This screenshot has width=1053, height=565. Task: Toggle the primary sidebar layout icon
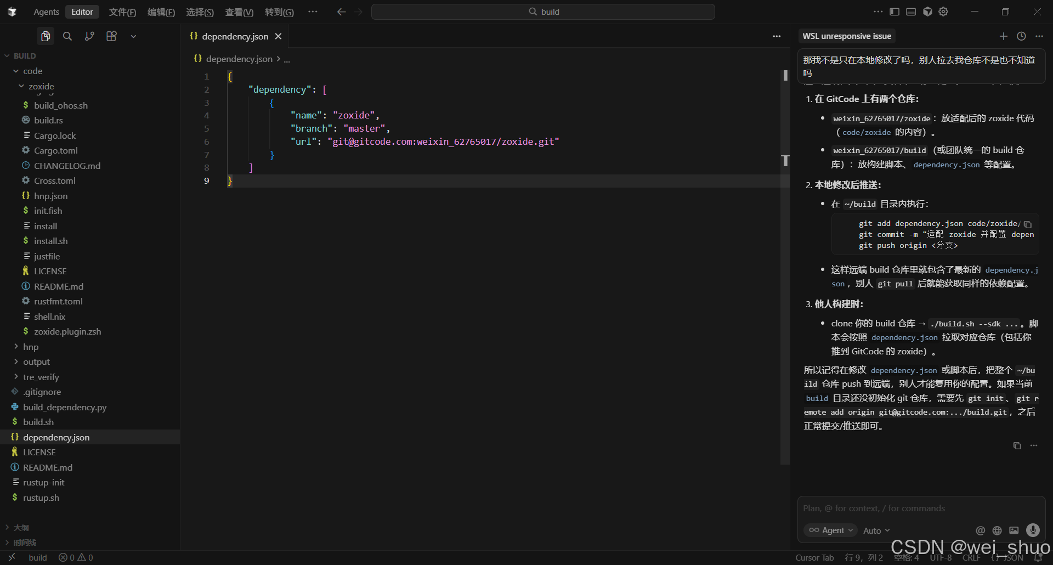[895, 12]
